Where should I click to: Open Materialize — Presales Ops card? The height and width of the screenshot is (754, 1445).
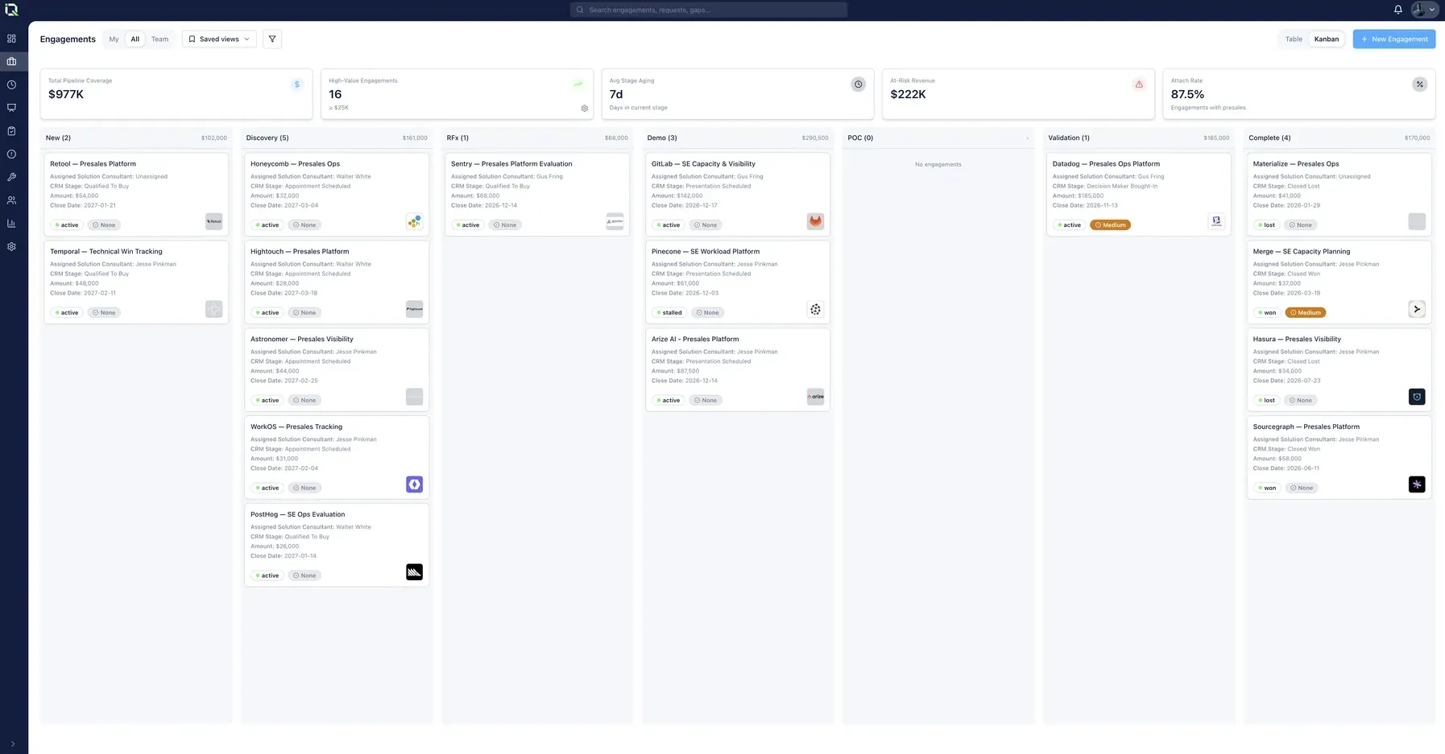coord(1339,194)
